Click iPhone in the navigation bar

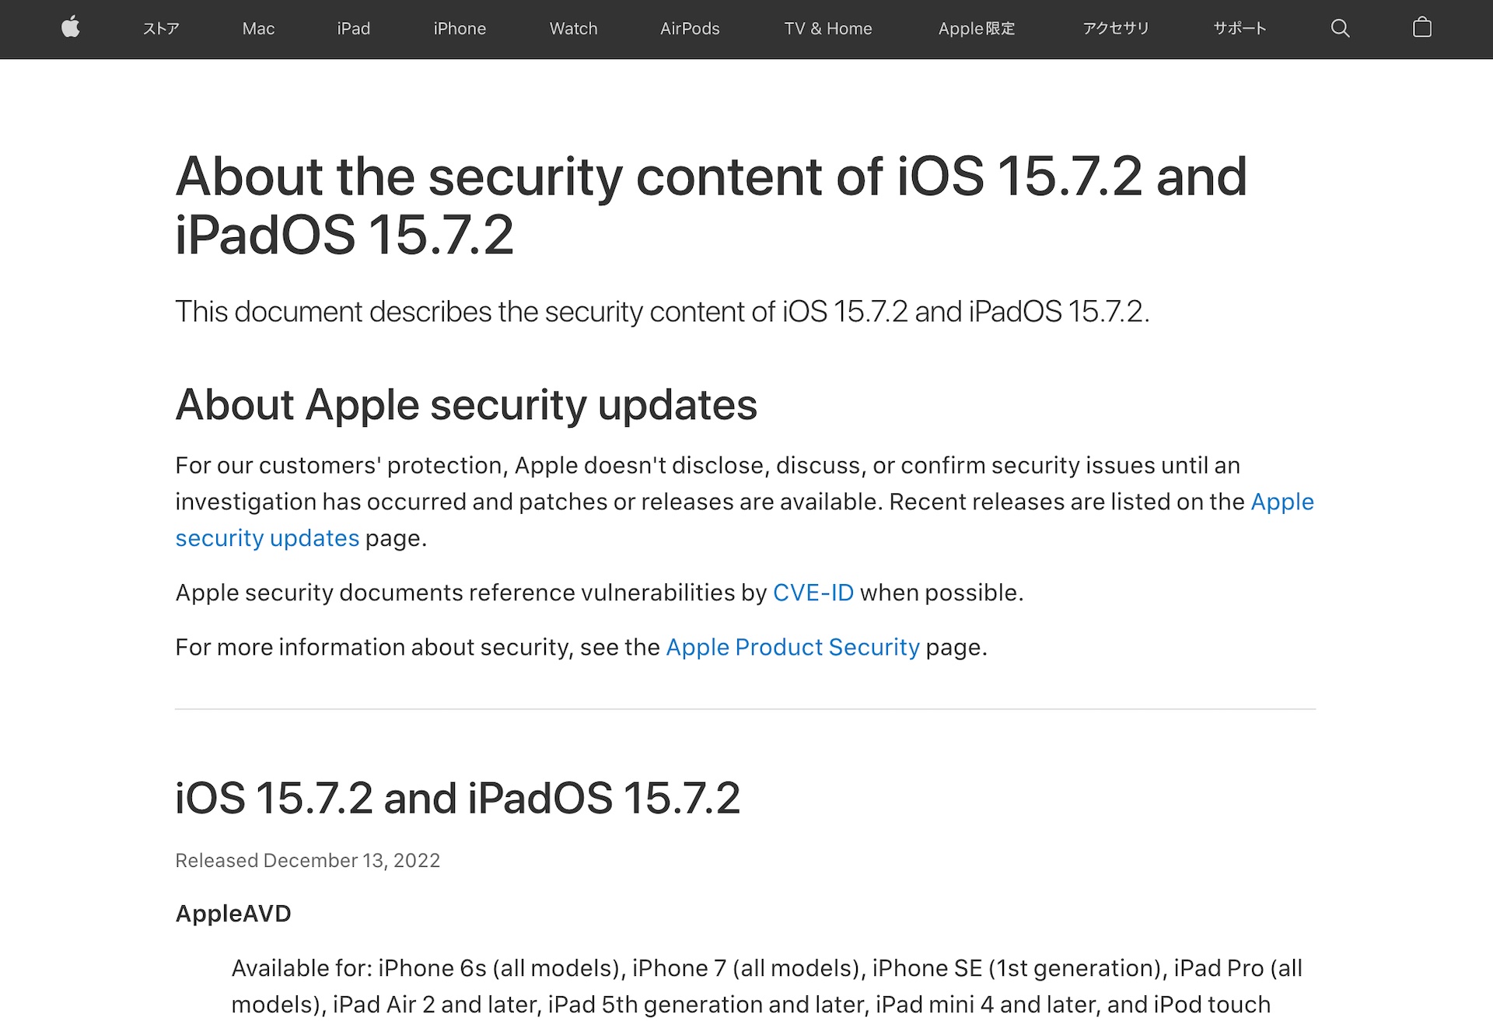click(x=459, y=29)
